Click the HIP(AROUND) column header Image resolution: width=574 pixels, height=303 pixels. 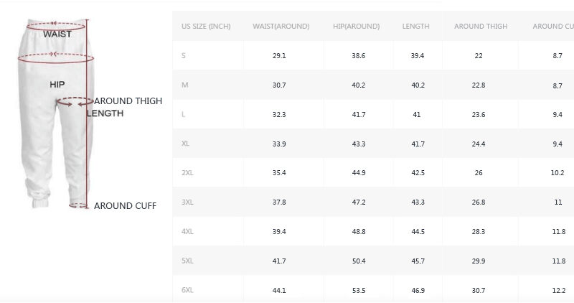(x=356, y=27)
